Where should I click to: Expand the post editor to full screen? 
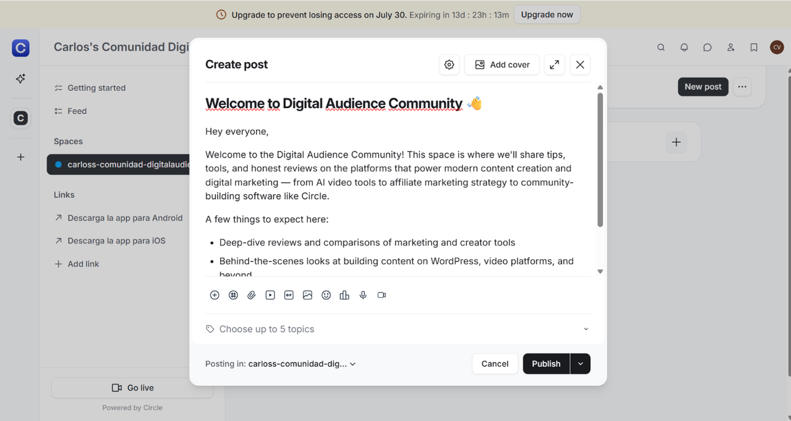click(555, 65)
